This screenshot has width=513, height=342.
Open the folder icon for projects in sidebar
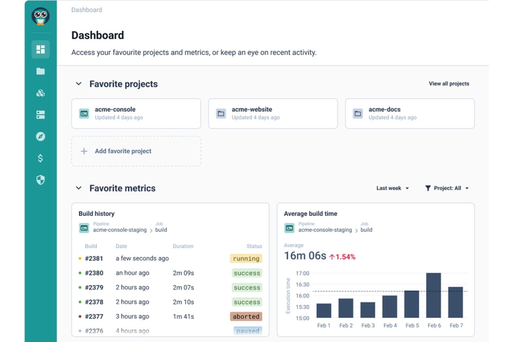pyautogui.click(x=41, y=71)
